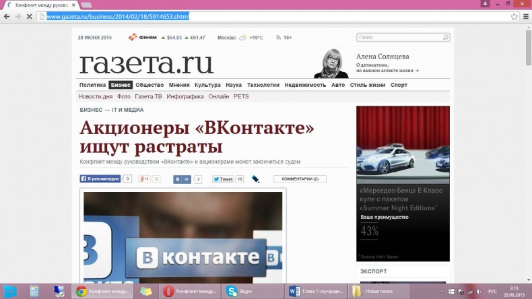The image size is (532, 299).
Task: Open Алена Солнцева author photo
Action: (331, 64)
